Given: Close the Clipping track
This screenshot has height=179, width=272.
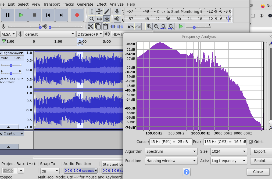Looking at the screenshot, I should tap(1, 134).
